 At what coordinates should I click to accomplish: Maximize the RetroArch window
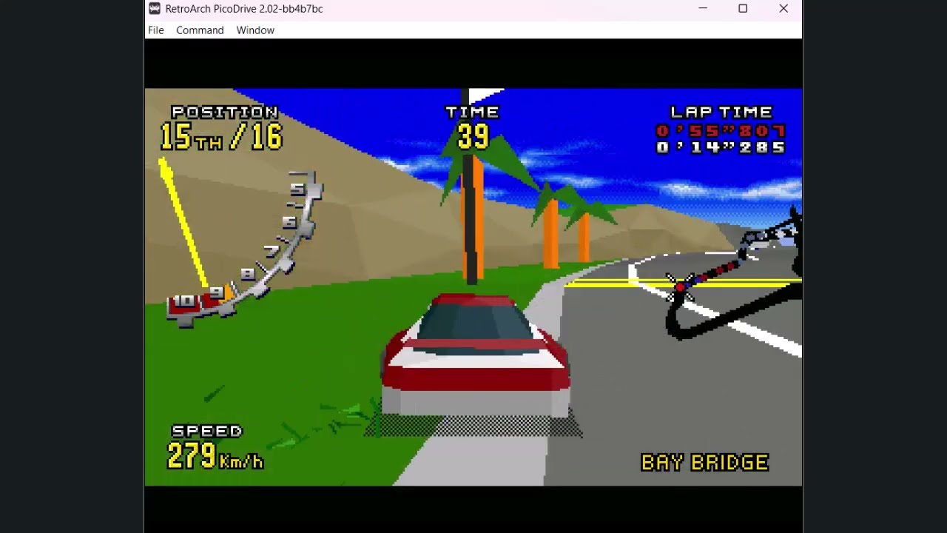pos(743,9)
